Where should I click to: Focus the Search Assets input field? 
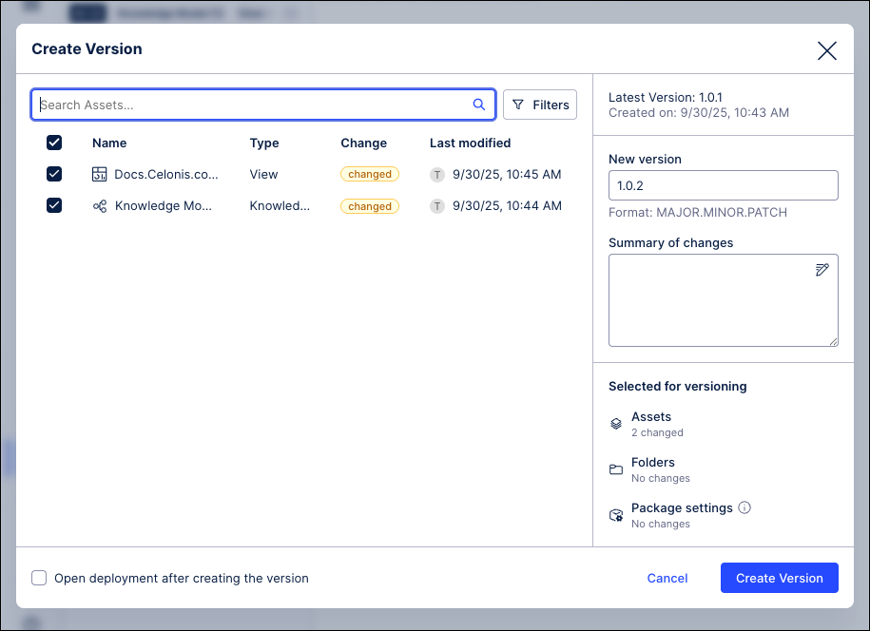[252, 105]
